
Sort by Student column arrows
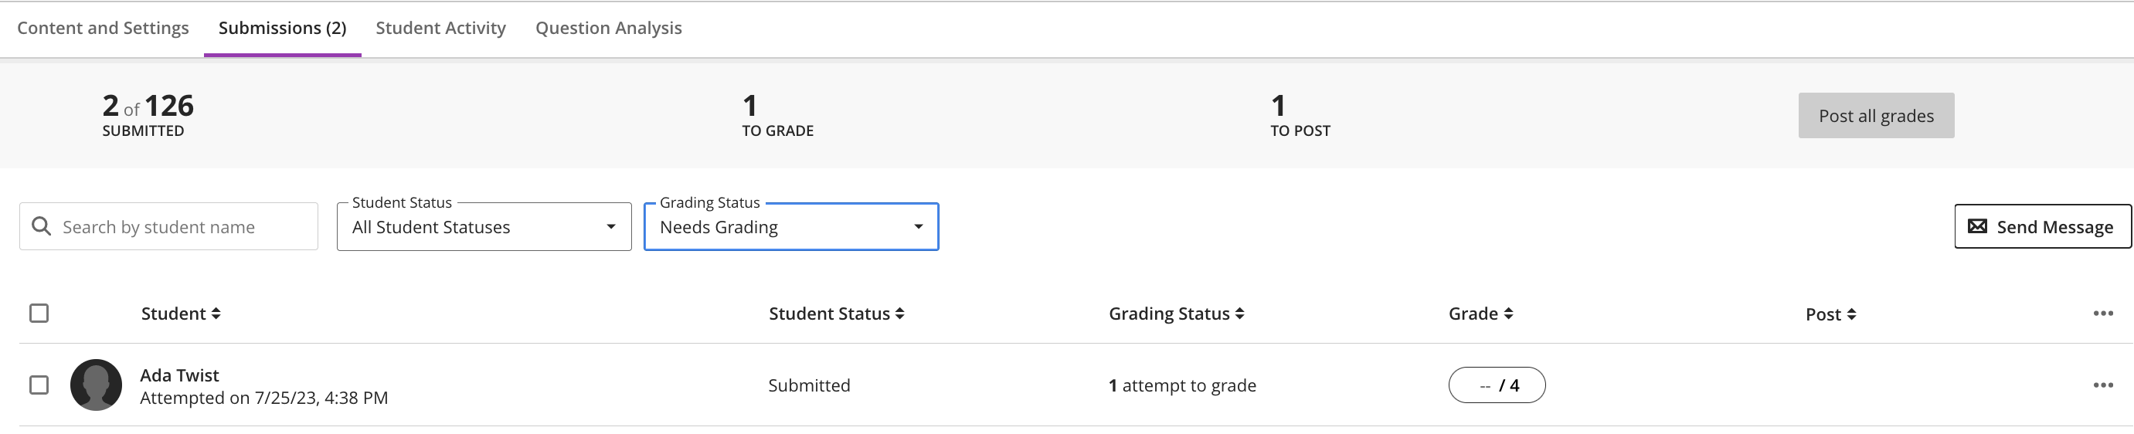click(216, 314)
